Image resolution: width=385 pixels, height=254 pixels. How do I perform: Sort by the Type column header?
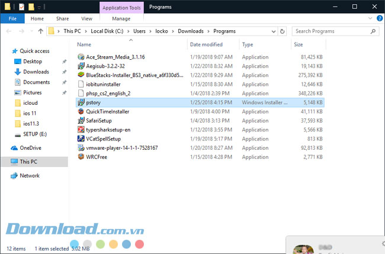tap(248, 44)
